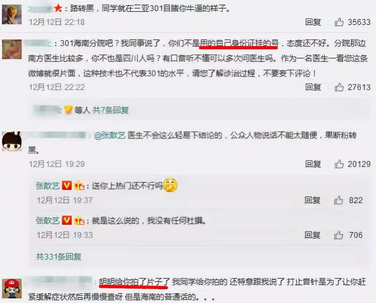Screen dimensions: 376x303
Task: Reply to the 19:29 comment
Action: [313, 164]
